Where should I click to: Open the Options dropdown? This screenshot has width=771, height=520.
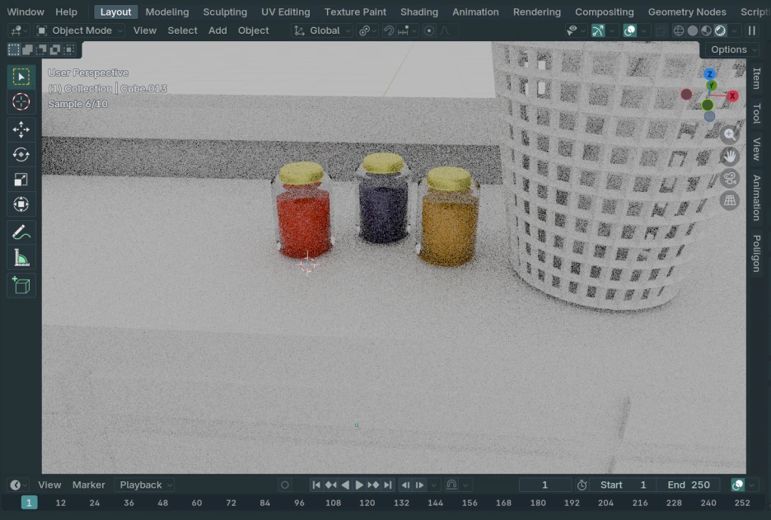click(731, 49)
